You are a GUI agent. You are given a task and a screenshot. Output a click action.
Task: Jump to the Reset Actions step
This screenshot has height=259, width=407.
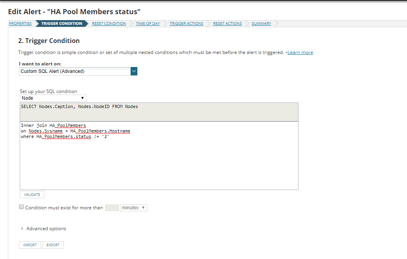227,24
